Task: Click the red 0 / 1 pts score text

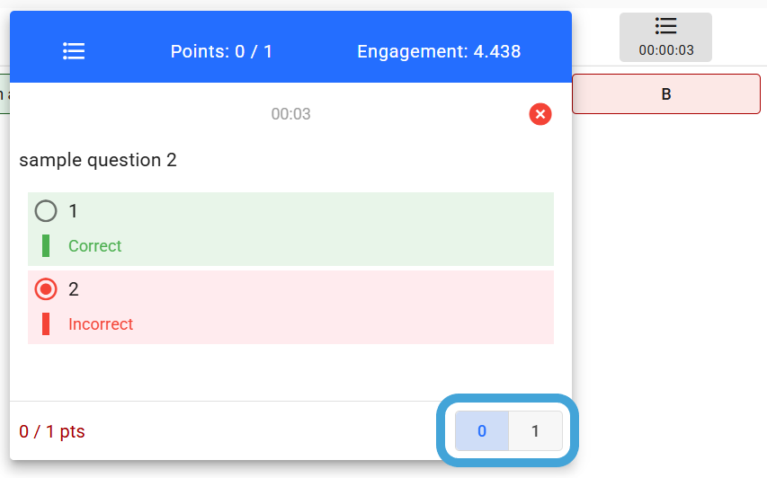Action: [52, 431]
